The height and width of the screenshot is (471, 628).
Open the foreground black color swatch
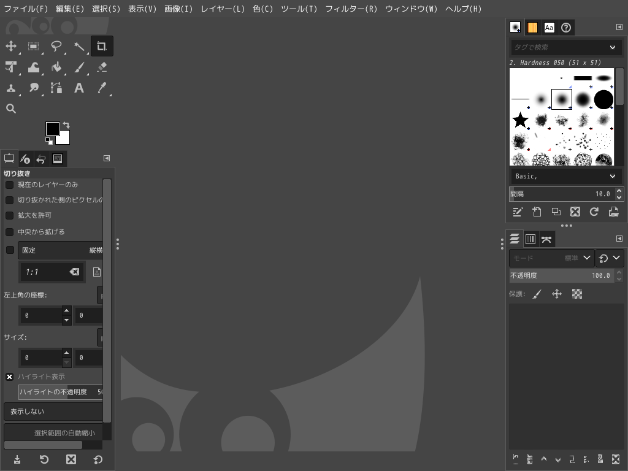(52, 129)
